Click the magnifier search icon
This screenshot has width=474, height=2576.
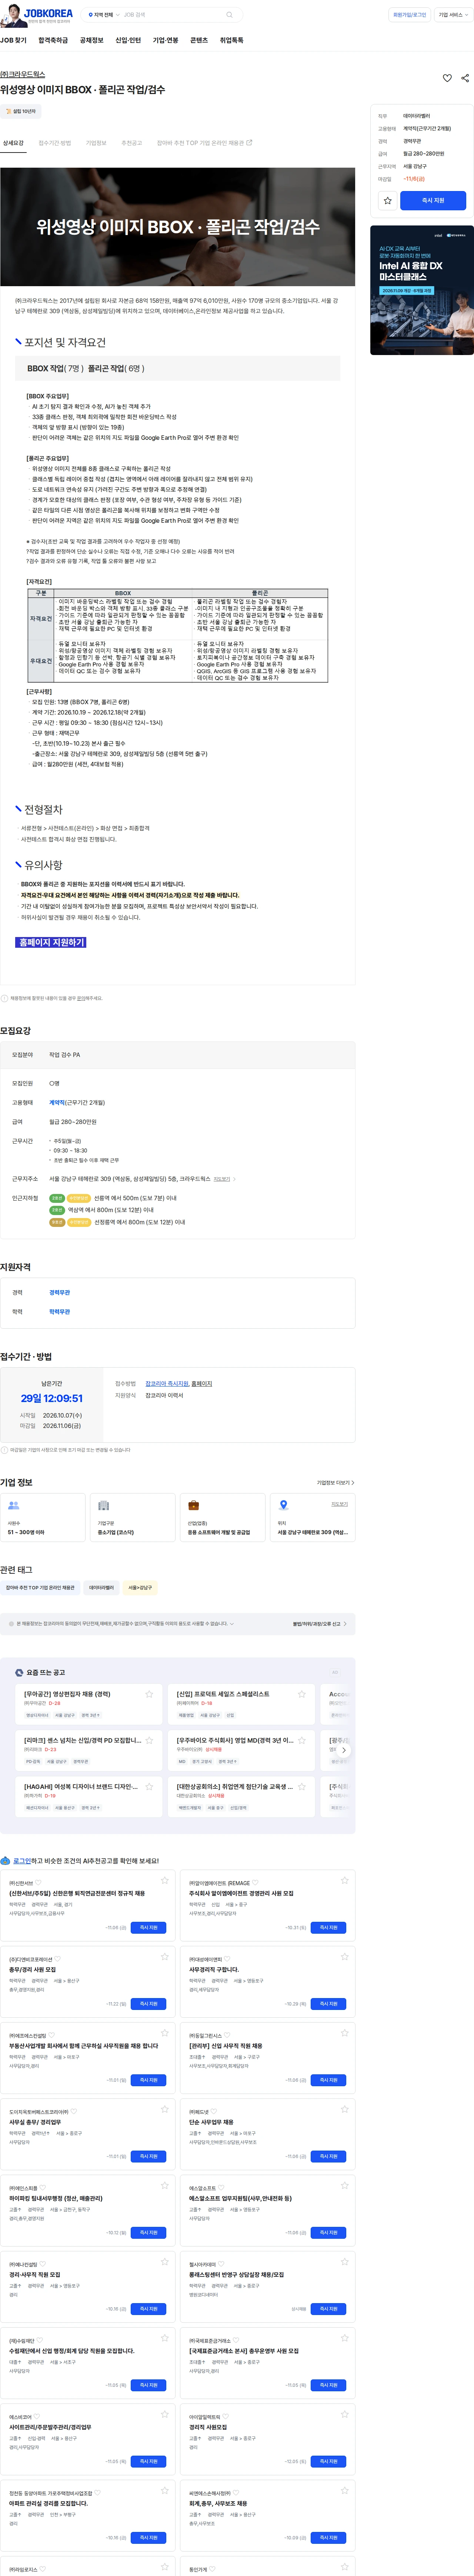229,15
